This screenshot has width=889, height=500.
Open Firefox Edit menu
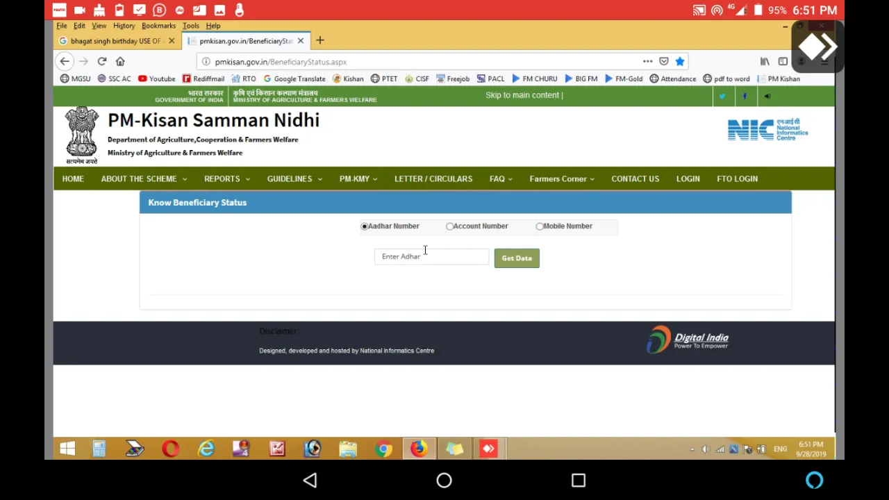79,26
